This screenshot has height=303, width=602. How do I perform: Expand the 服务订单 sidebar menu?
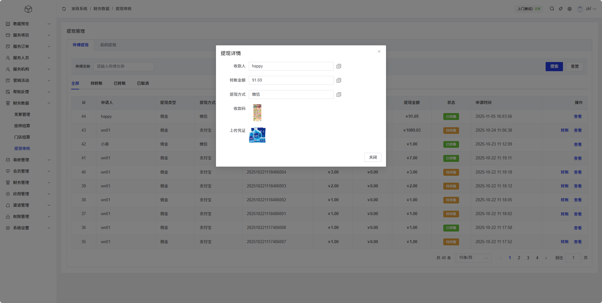(28, 47)
